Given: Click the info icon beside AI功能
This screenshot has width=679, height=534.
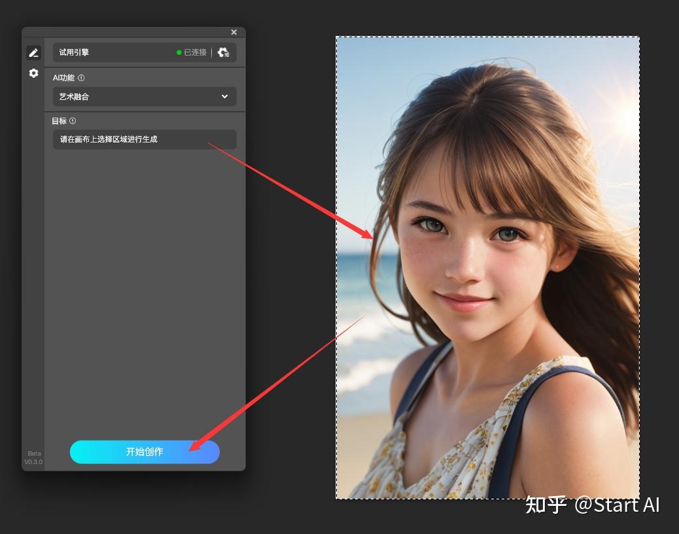Looking at the screenshot, I should [81, 78].
